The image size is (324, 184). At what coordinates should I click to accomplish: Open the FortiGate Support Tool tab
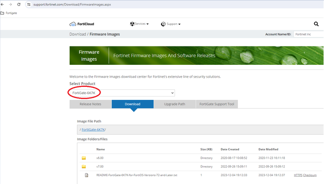(x=217, y=104)
